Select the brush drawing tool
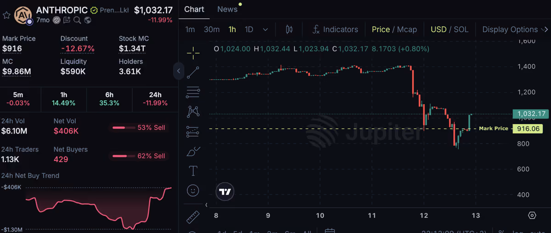This screenshot has width=551, height=233. coord(193,151)
